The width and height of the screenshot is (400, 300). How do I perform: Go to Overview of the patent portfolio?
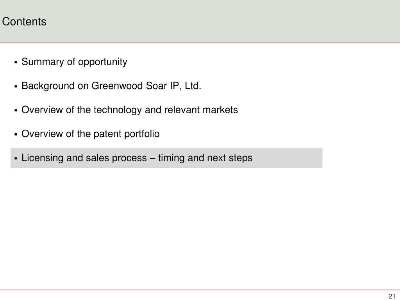(x=91, y=134)
